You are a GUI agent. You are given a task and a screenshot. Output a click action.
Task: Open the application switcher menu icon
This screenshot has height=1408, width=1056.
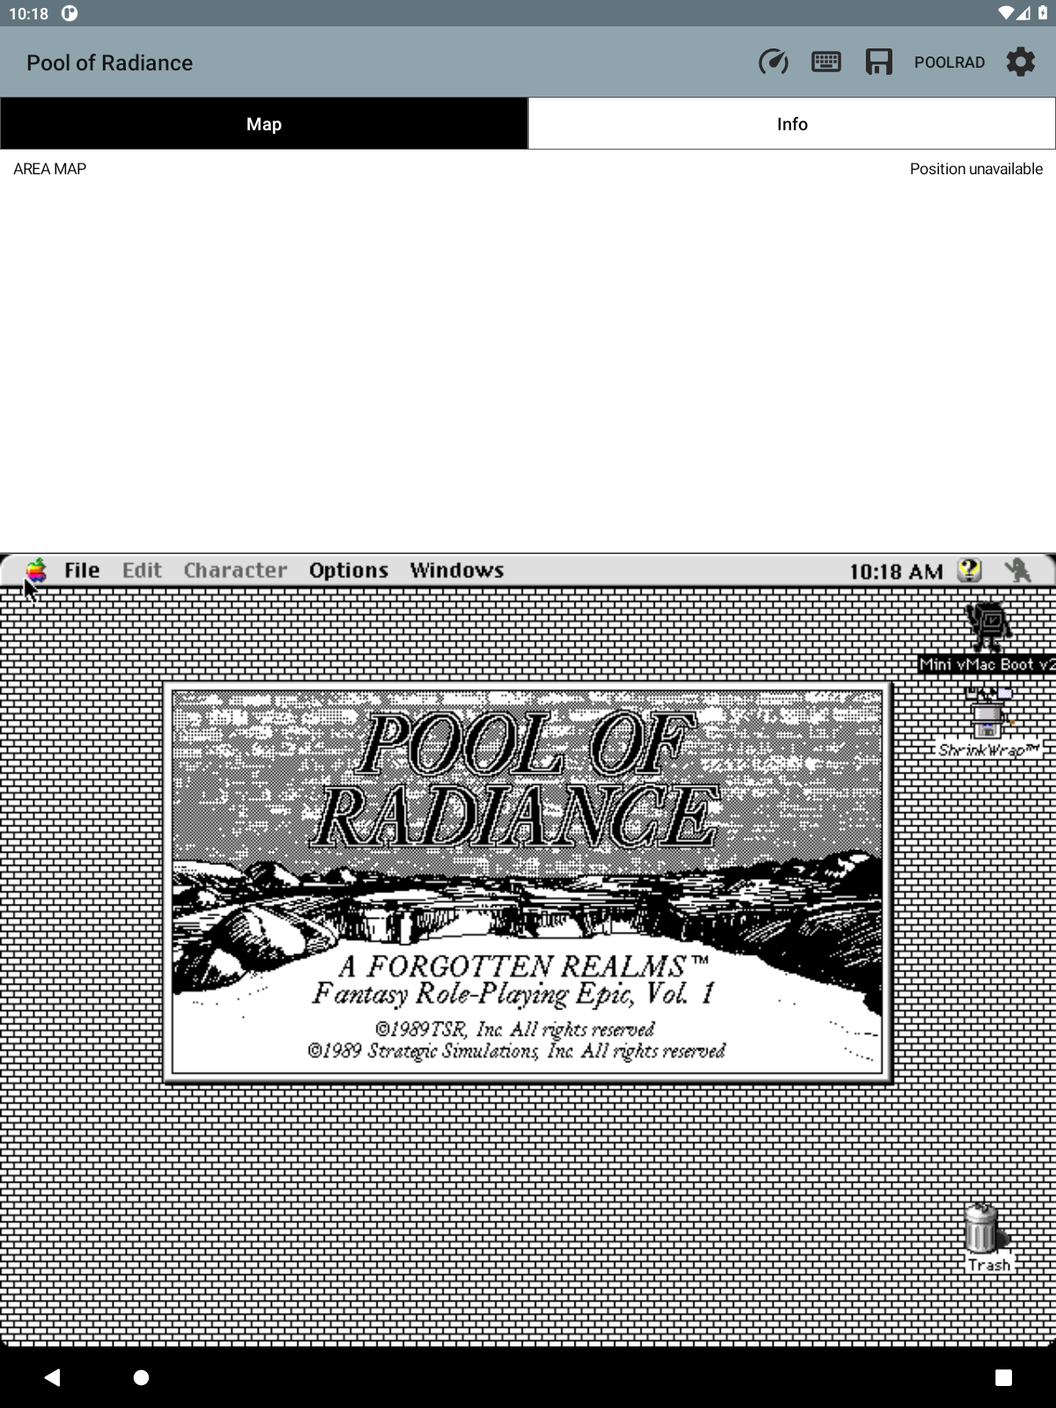pyautogui.click(x=1018, y=570)
